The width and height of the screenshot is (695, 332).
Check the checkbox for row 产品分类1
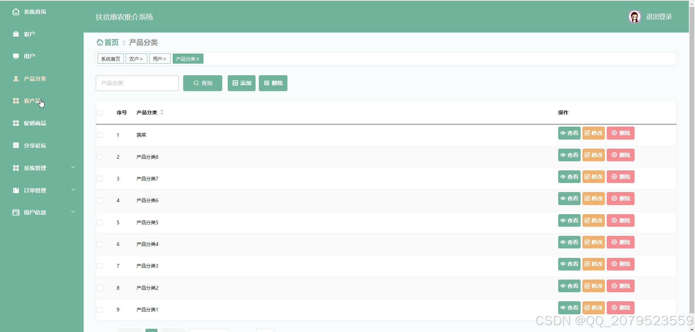100,310
